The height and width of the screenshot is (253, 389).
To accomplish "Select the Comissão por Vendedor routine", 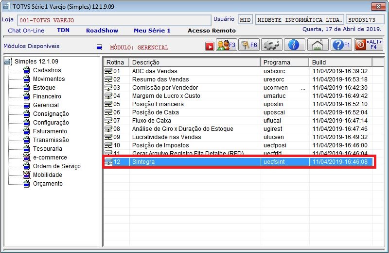I will (238, 88).
